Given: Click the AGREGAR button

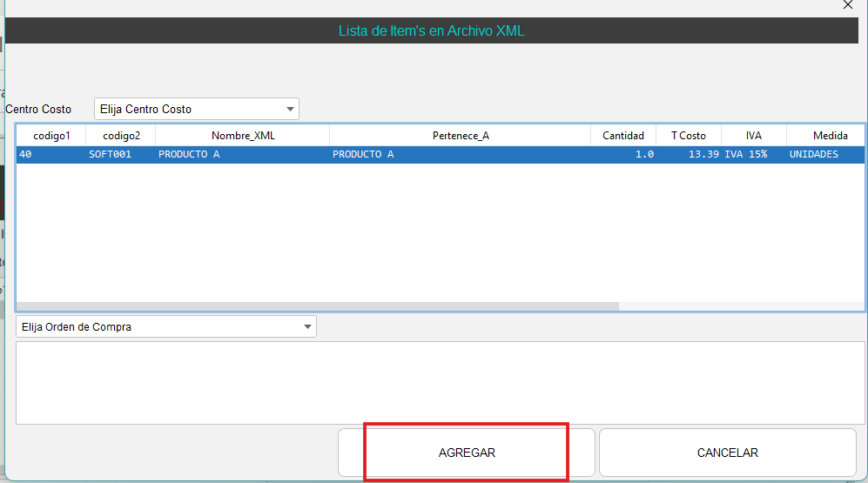Looking at the screenshot, I should [467, 453].
